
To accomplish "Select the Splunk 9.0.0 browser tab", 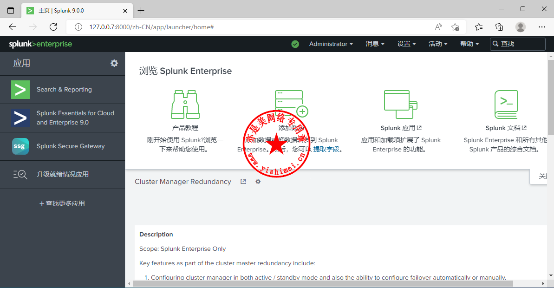I will click(x=77, y=11).
